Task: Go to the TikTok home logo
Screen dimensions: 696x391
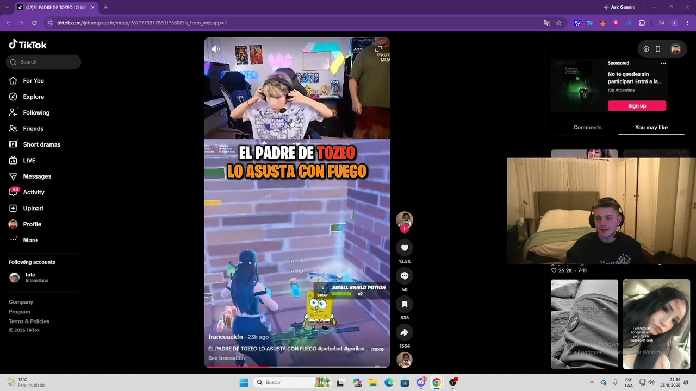Action: point(28,45)
